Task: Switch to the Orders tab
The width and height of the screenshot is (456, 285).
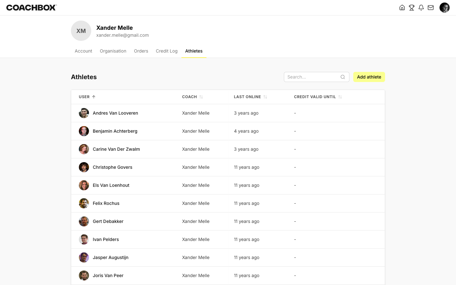Action: tap(141, 51)
